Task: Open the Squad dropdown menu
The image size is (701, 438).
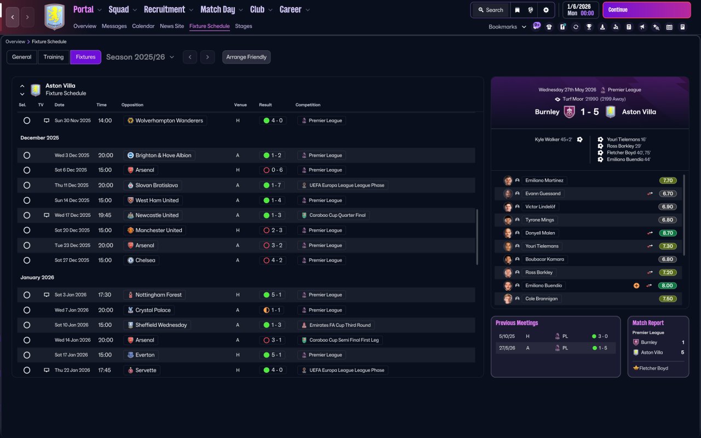Action: click(x=123, y=9)
